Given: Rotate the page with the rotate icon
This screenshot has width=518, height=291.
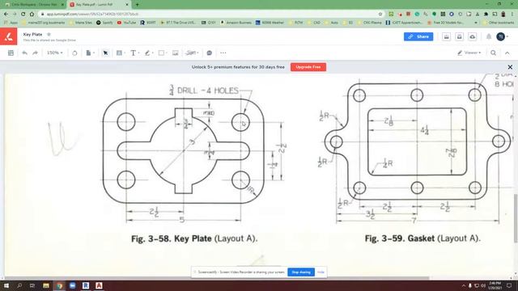Looking at the screenshot, I should point(74,53).
